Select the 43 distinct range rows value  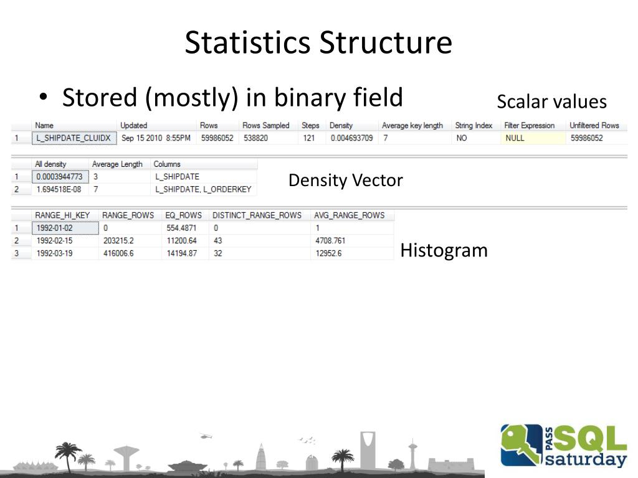pyautogui.click(x=217, y=240)
